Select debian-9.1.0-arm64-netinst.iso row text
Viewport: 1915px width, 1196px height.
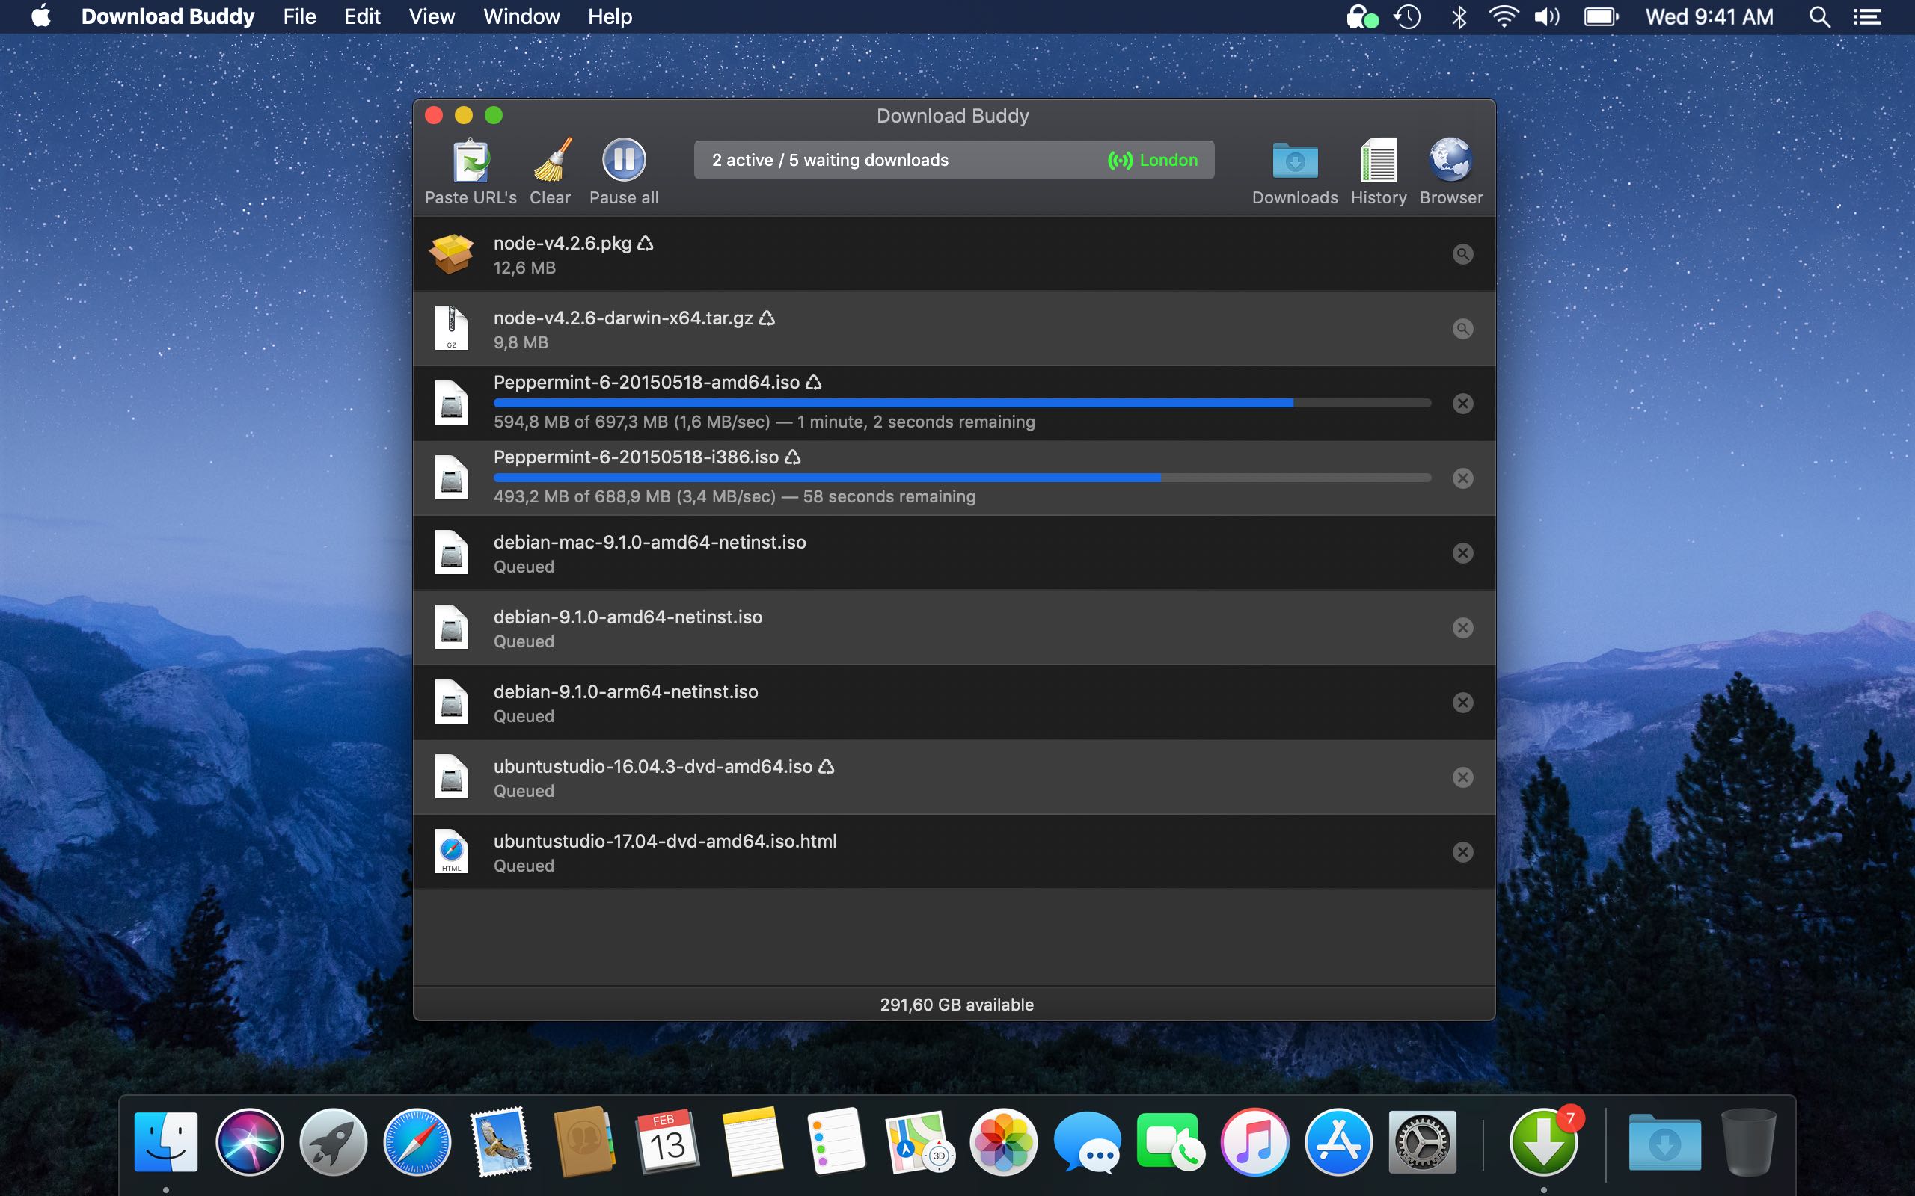pos(626,692)
